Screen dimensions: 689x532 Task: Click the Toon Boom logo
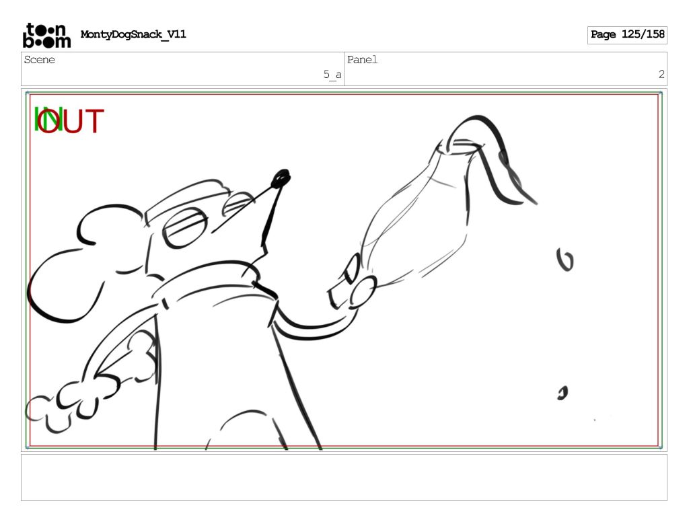(46, 35)
